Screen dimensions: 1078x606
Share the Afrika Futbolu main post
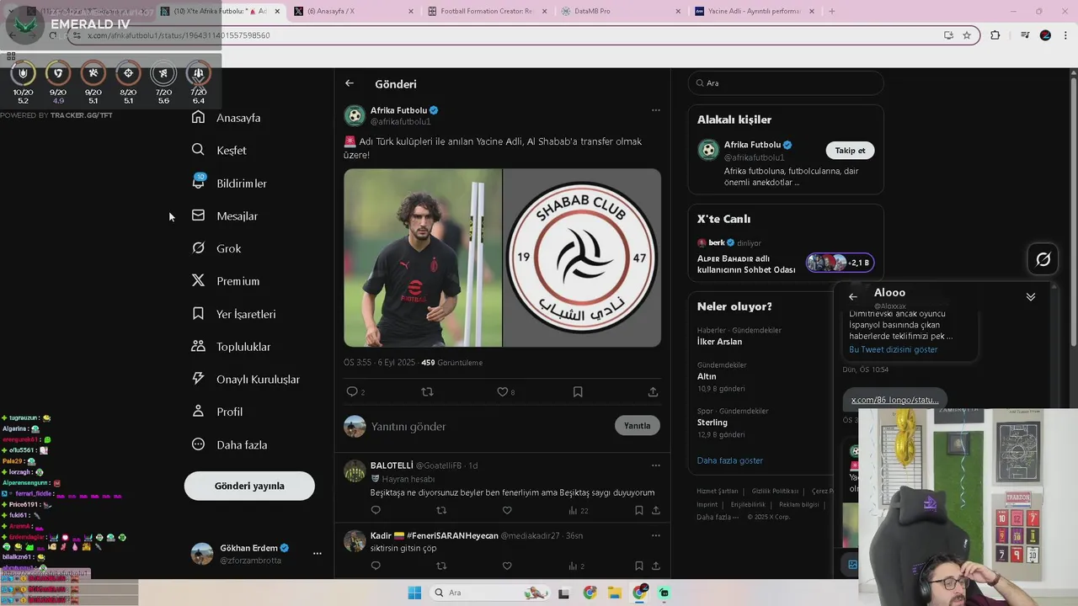coord(653,391)
